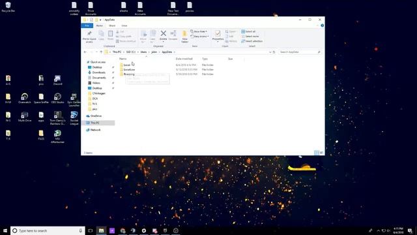The height and width of the screenshot is (235, 417).
Task: Click the Paste icon in Clipboard group
Action: coord(110,35)
